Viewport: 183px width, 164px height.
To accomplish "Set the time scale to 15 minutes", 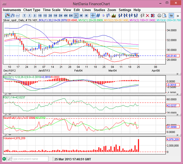I will [x=45, y=15].
